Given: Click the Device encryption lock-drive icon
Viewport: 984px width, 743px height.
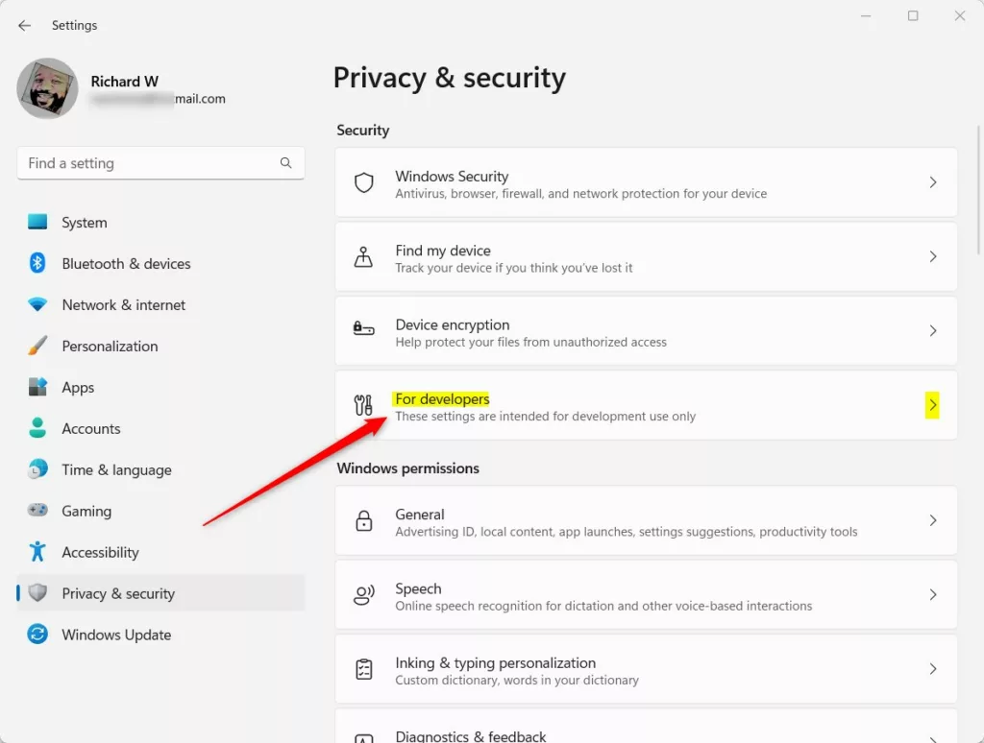Looking at the screenshot, I should click(364, 328).
